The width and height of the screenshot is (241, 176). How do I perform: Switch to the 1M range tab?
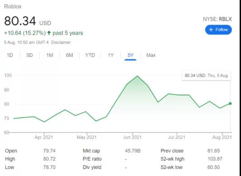coord(50,55)
